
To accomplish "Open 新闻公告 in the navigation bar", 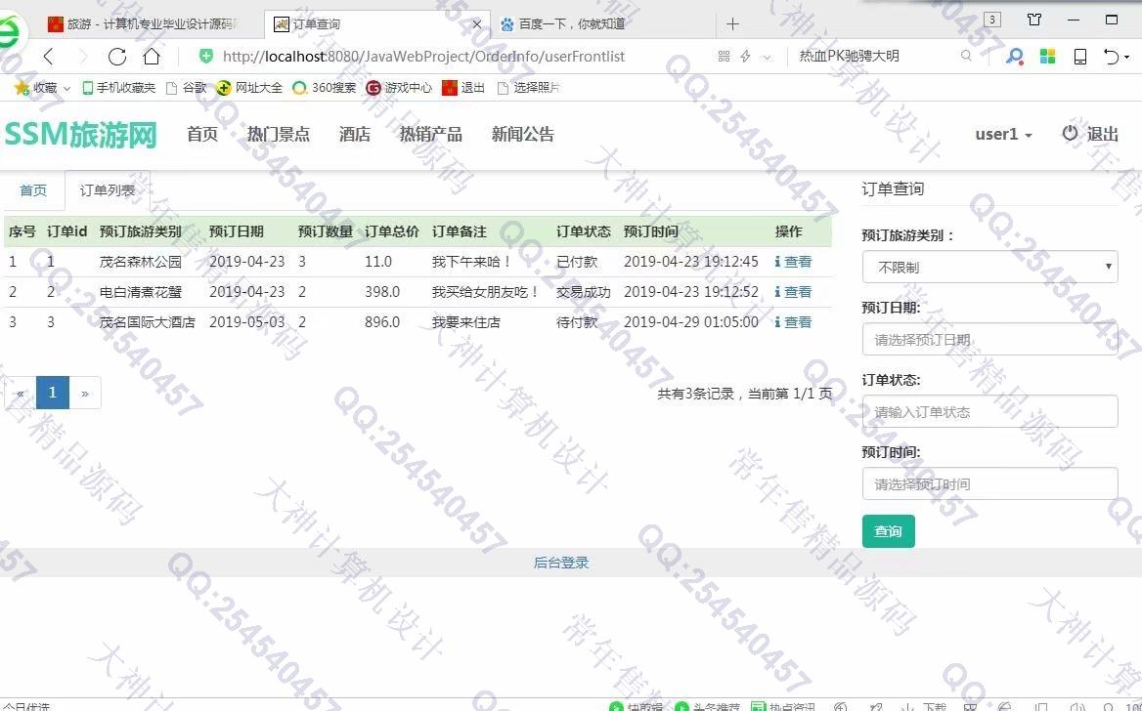I will (522, 134).
